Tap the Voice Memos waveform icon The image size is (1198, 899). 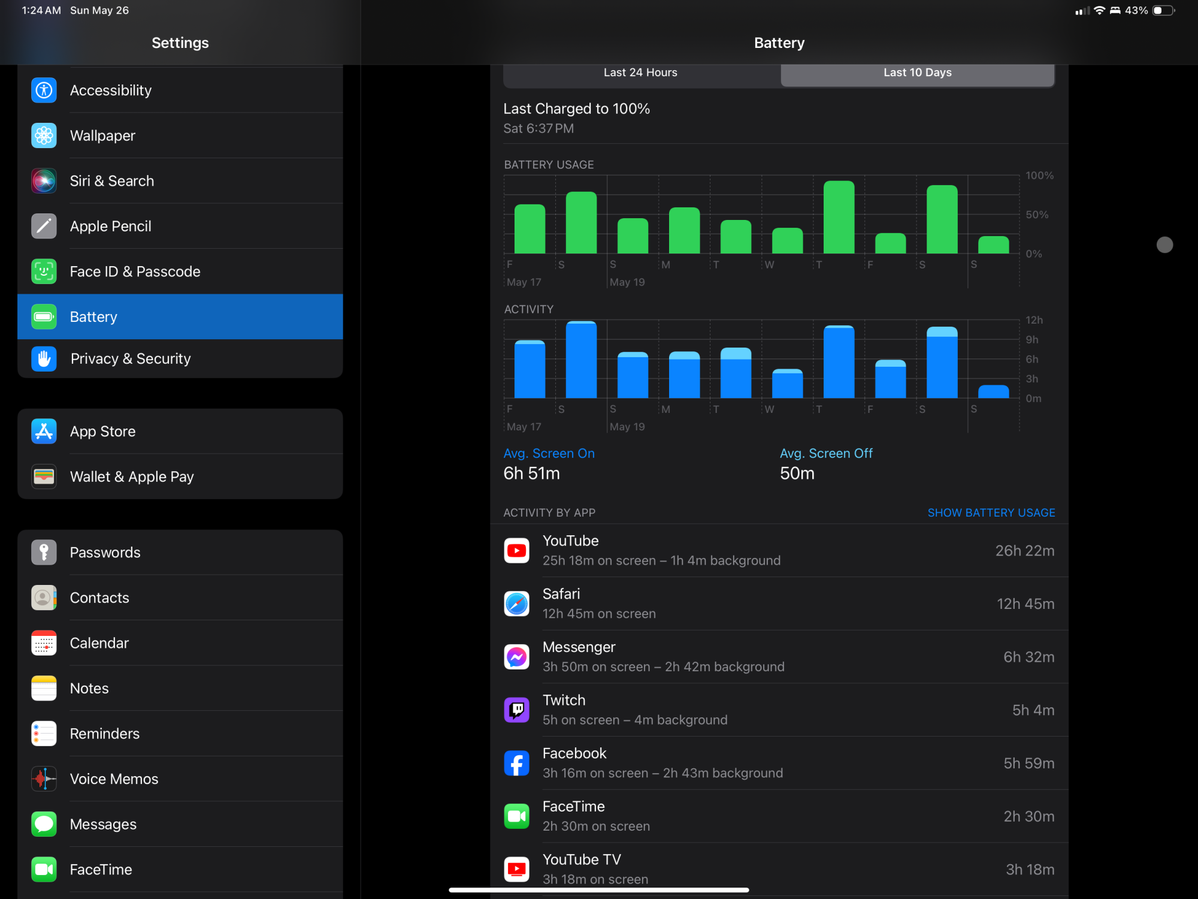pos(44,779)
